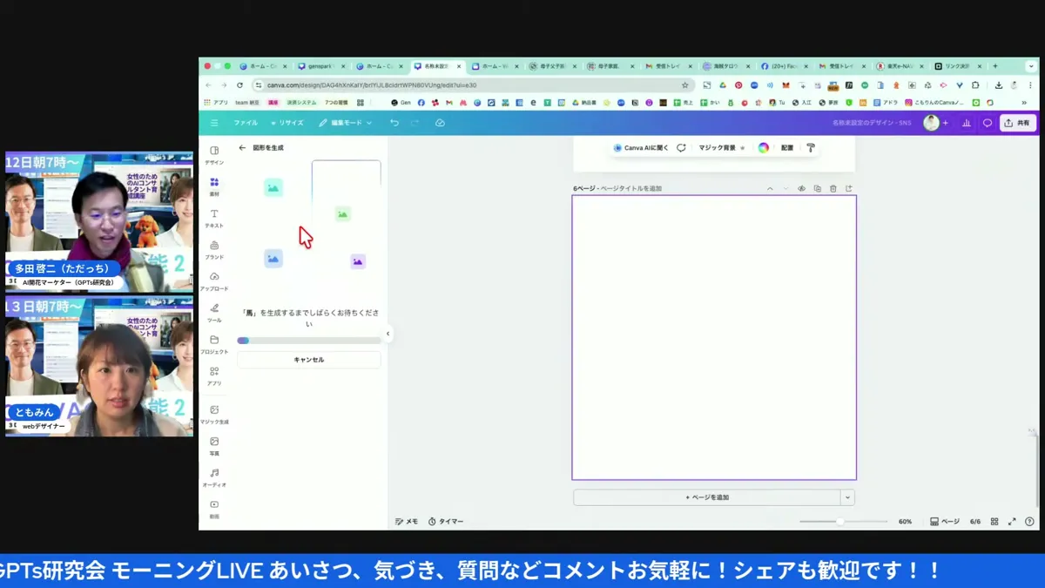This screenshot has width=1045, height=588.
Task: Click the メモ notes button
Action: tap(407, 522)
